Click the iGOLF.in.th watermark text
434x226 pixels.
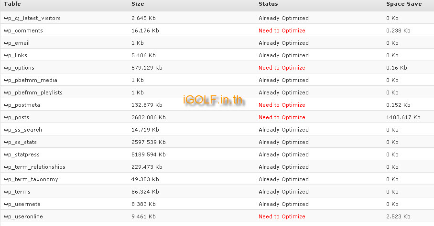(213, 100)
